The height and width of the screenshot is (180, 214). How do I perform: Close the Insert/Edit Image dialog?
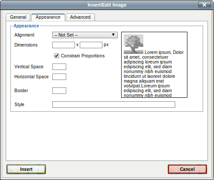coord(204,5)
